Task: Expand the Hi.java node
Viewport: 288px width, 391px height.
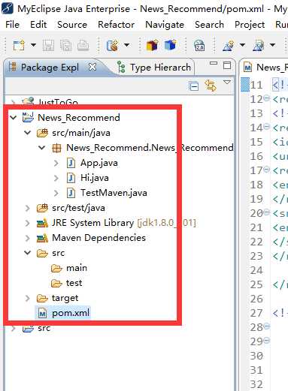Action: tap(56, 178)
